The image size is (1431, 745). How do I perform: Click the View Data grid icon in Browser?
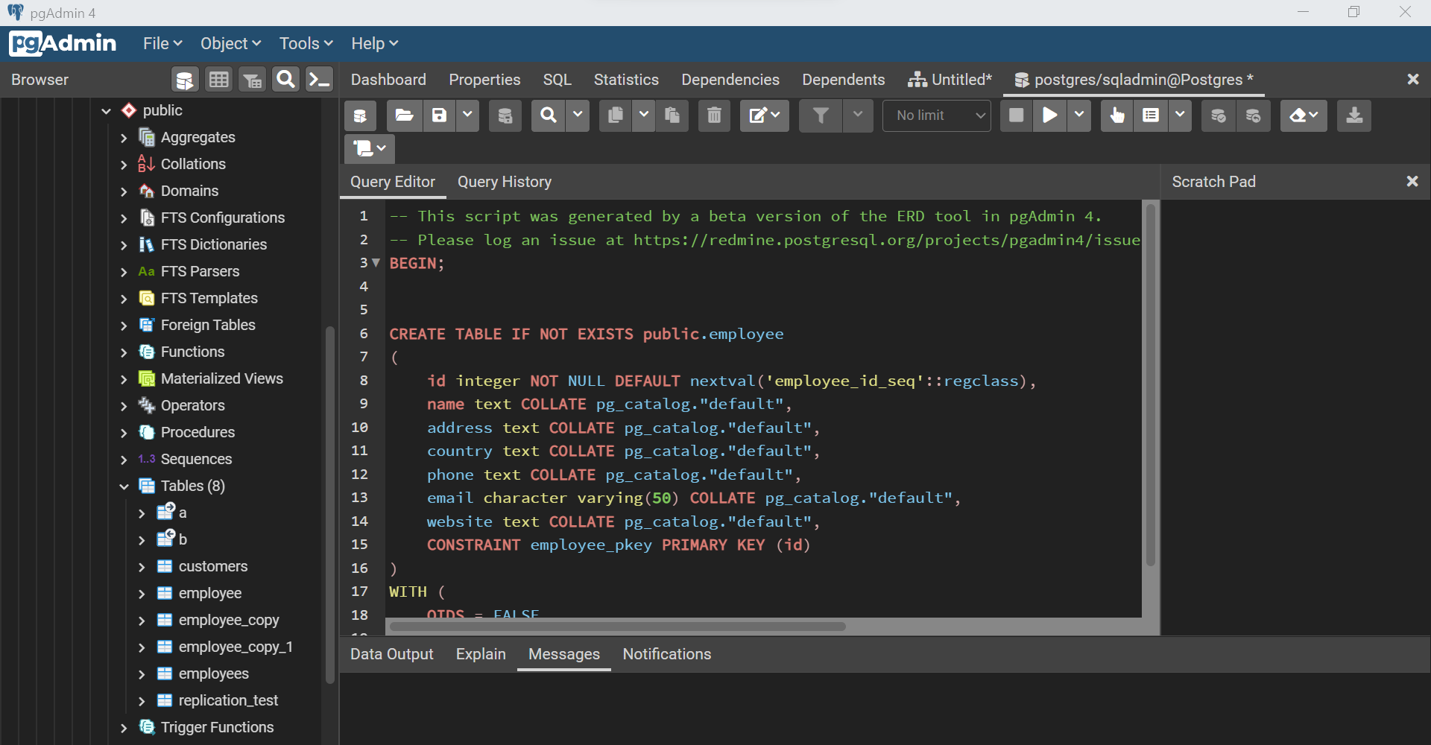coord(218,80)
